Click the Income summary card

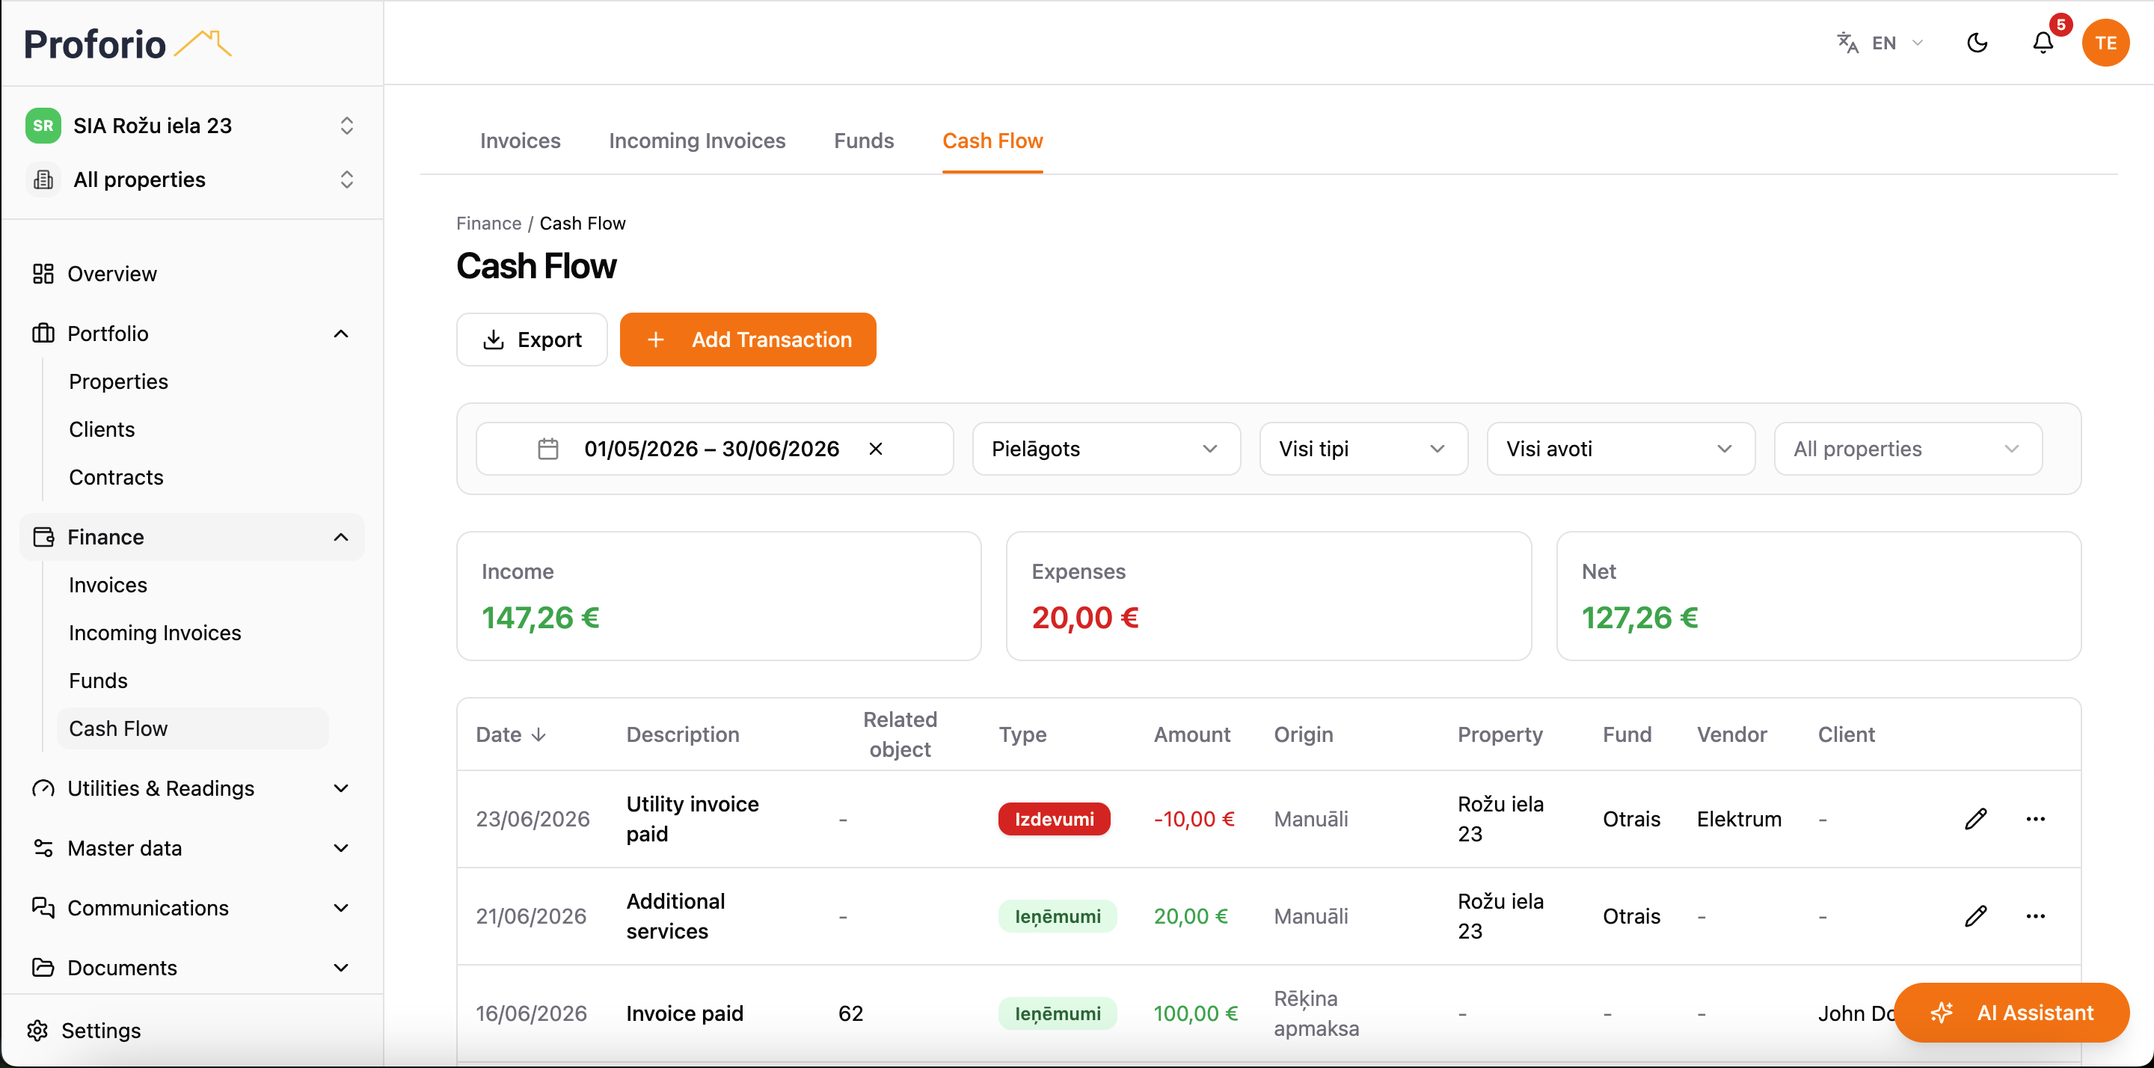[x=718, y=595]
